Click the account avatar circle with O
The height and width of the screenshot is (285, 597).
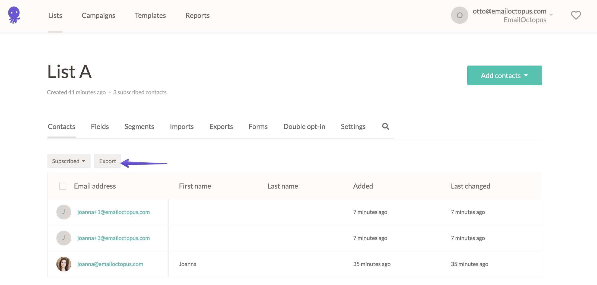[459, 15]
